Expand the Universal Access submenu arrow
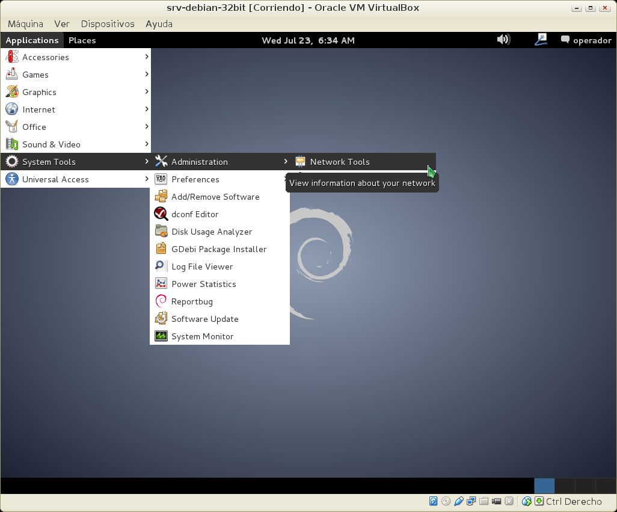Screen dimensions: 617x512 147,179
